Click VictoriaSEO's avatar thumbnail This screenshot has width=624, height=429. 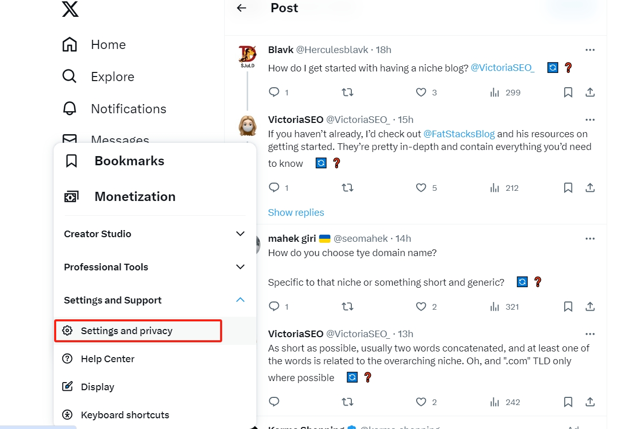pos(248,125)
